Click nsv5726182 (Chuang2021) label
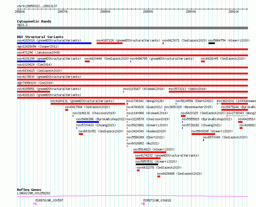 click(202, 125)
